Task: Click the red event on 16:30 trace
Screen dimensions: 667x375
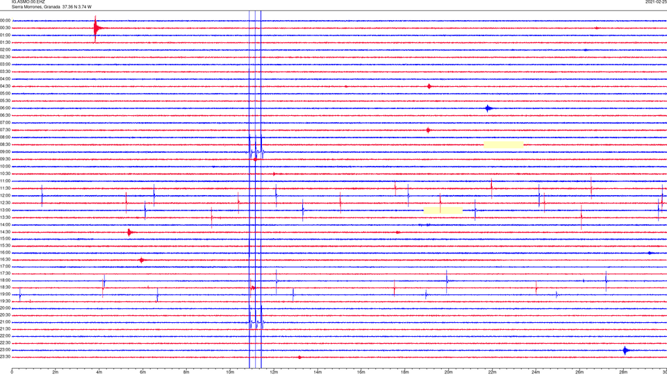Action: point(142,260)
